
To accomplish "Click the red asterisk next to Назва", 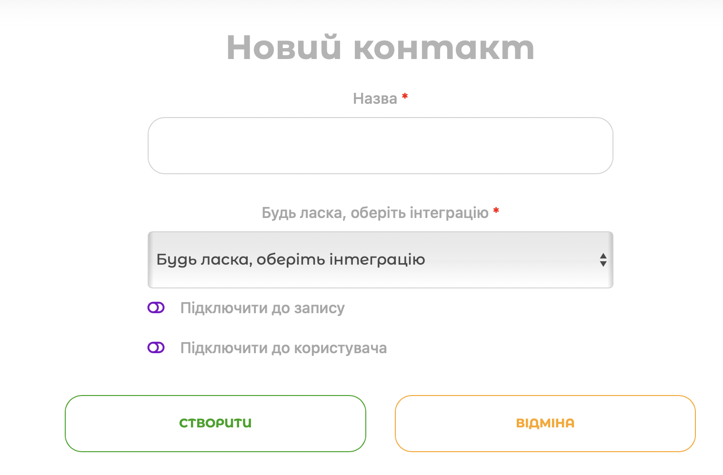I will 404,97.
